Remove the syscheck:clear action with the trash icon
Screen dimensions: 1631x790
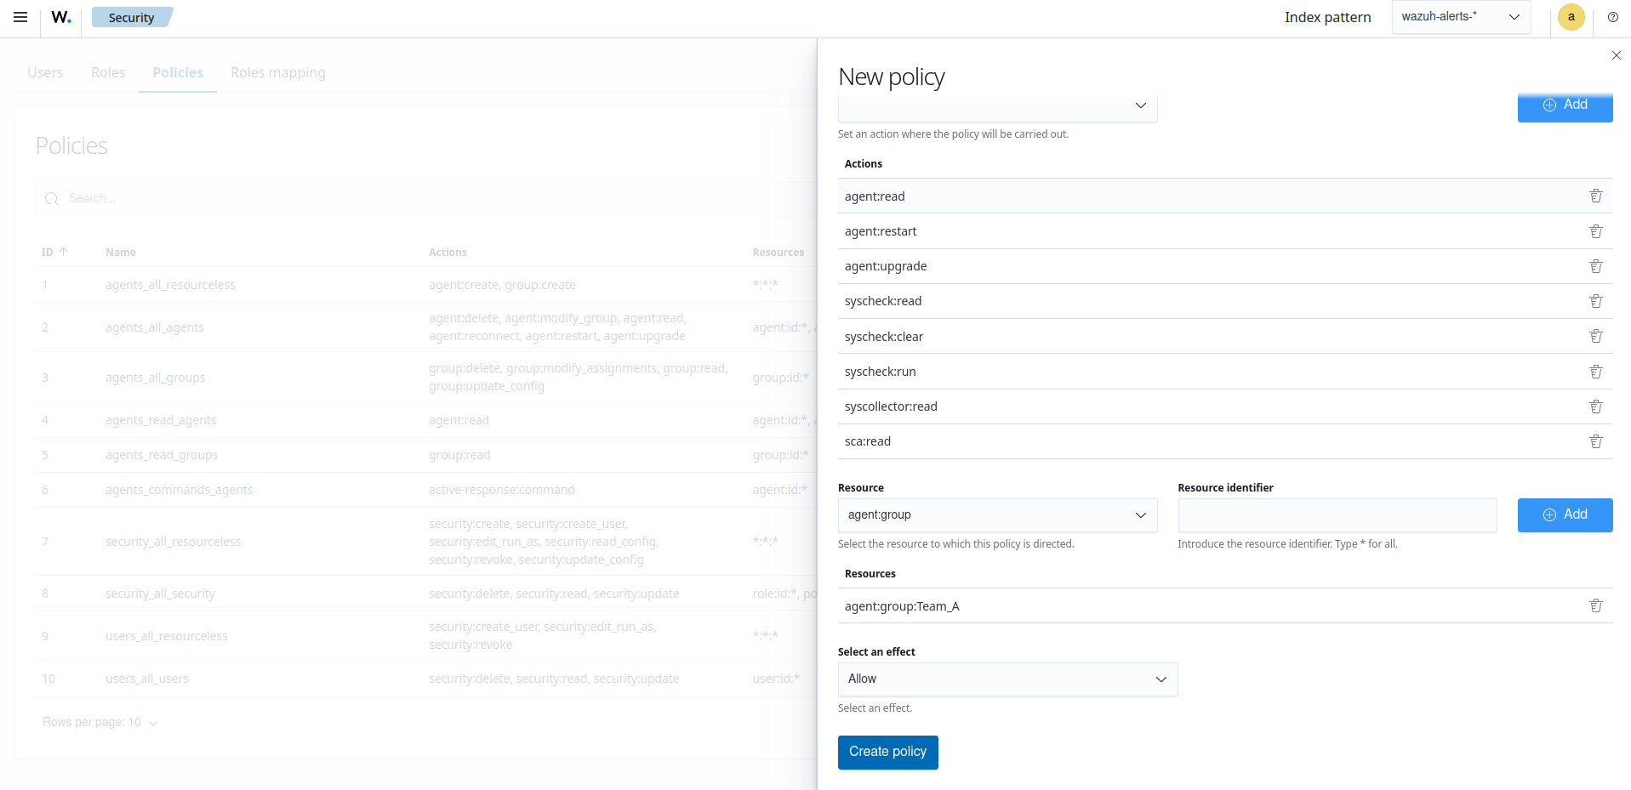tap(1595, 336)
